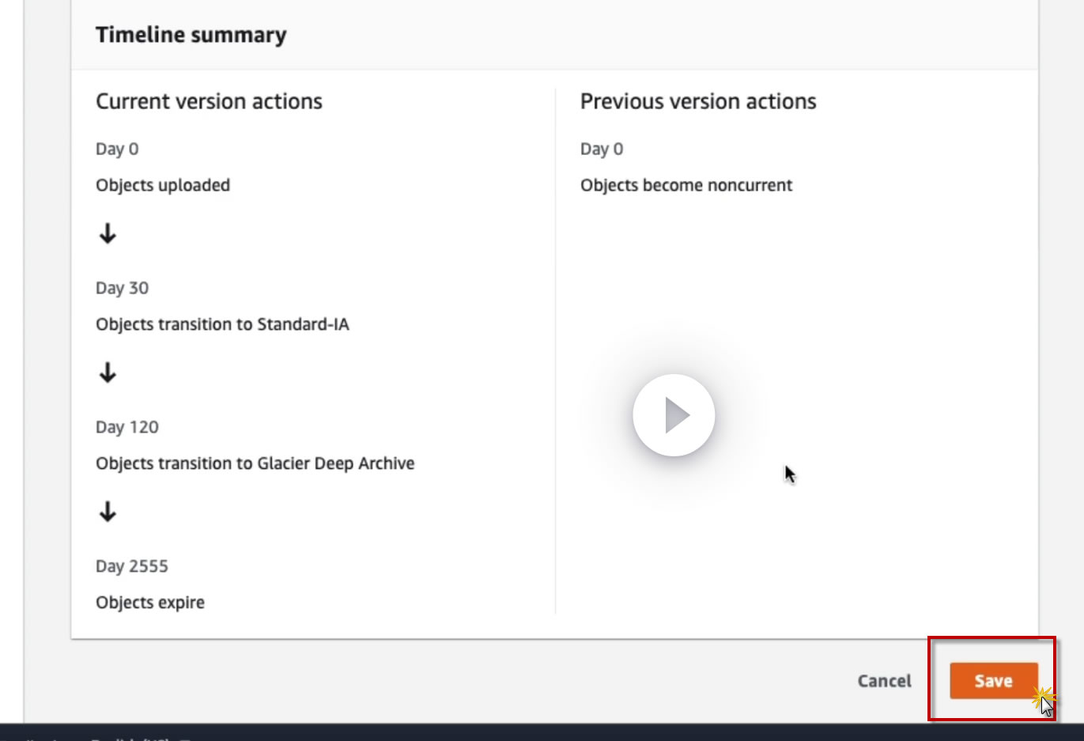Click Day 0 under Current version actions
This screenshot has width=1084, height=741.
click(x=117, y=149)
